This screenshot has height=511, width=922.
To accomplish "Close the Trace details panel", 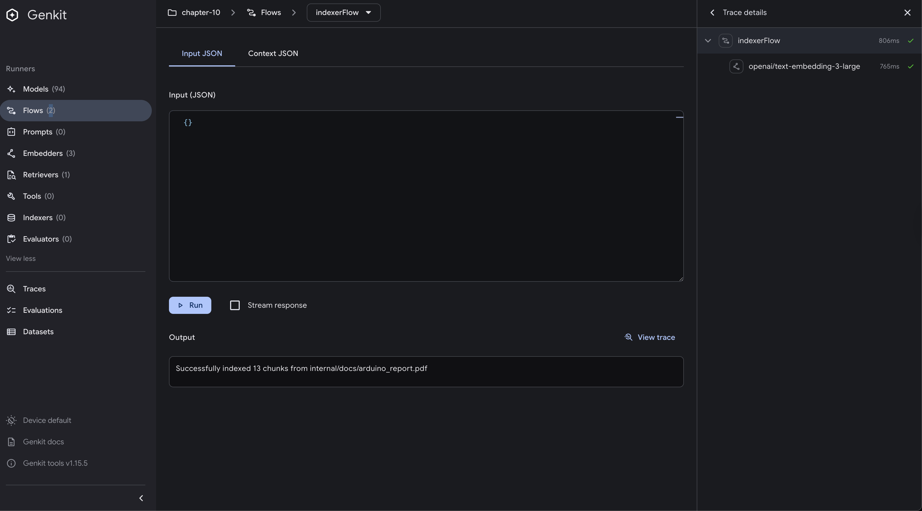I will click(x=907, y=13).
